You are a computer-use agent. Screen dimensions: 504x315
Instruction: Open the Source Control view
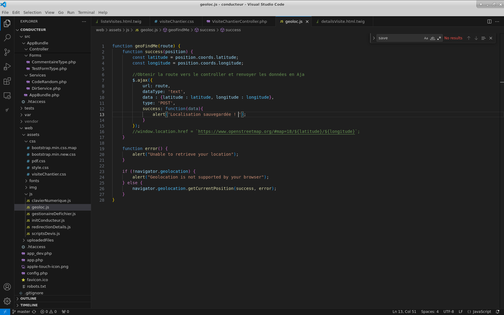pyautogui.click(x=7, y=52)
